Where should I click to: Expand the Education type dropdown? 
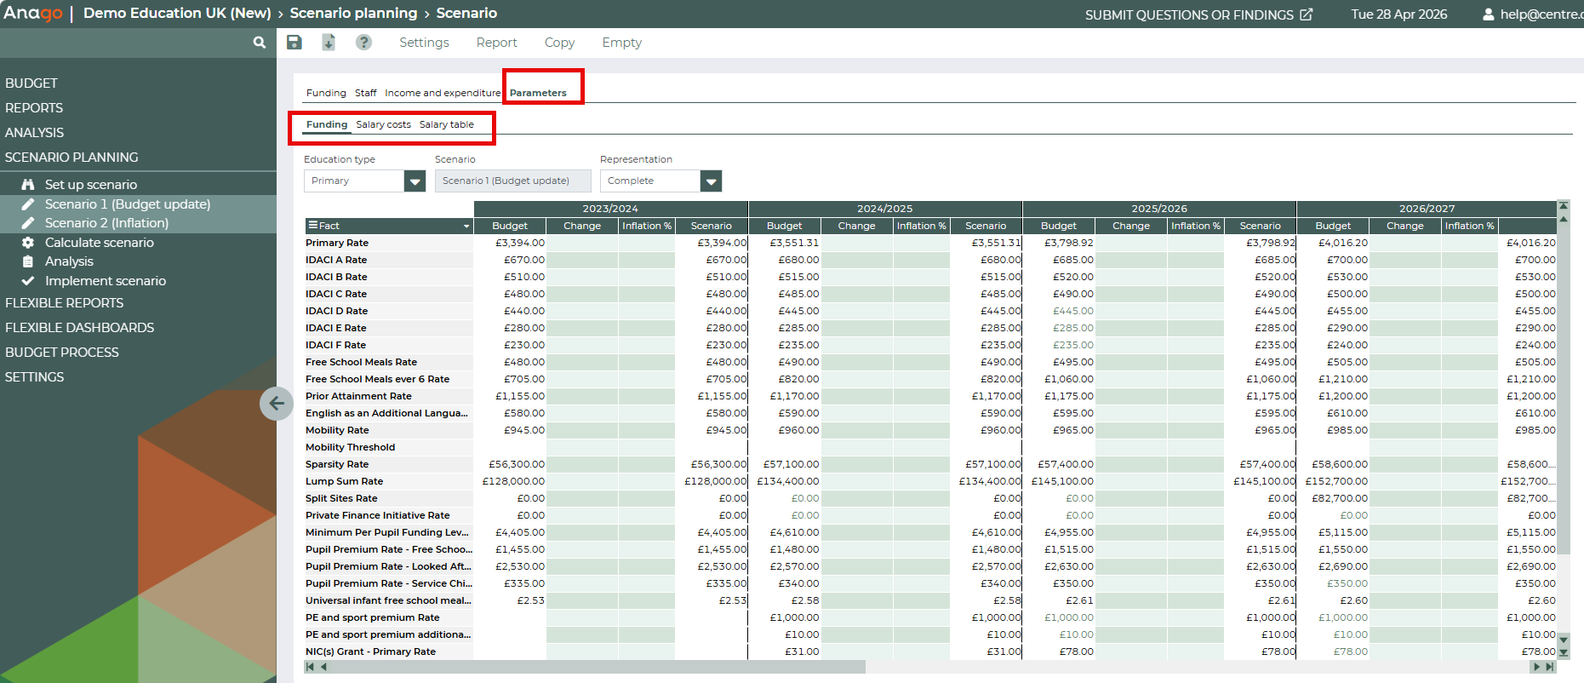point(415,181)
